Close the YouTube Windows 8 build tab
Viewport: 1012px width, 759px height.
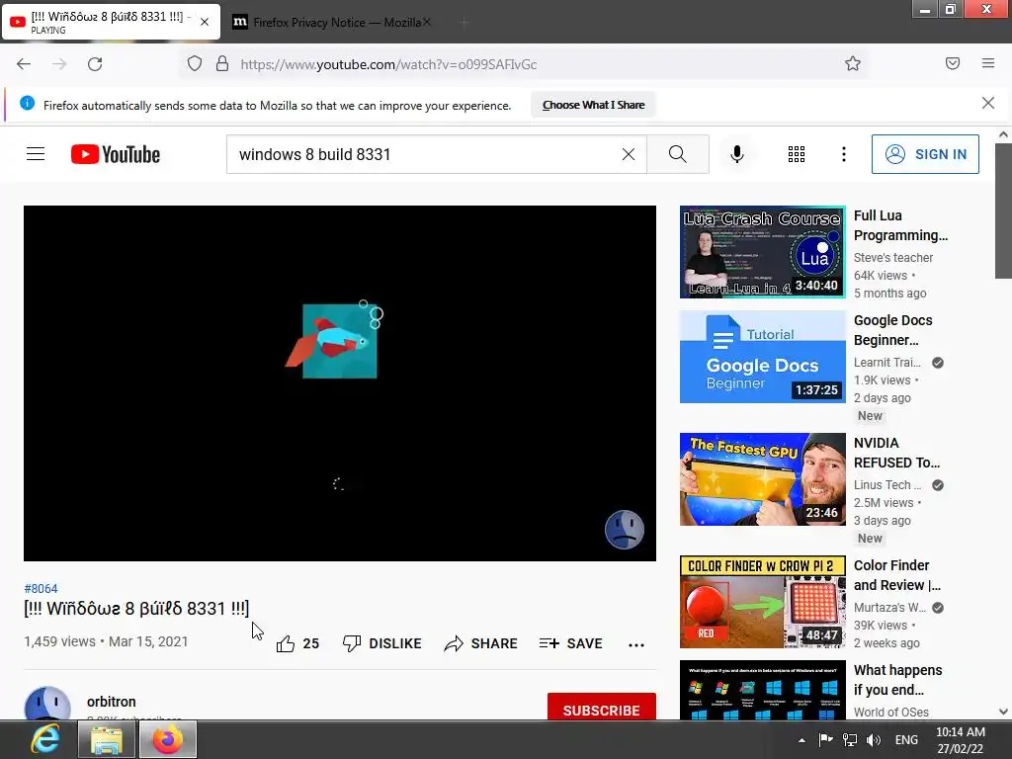pos(205,22)
